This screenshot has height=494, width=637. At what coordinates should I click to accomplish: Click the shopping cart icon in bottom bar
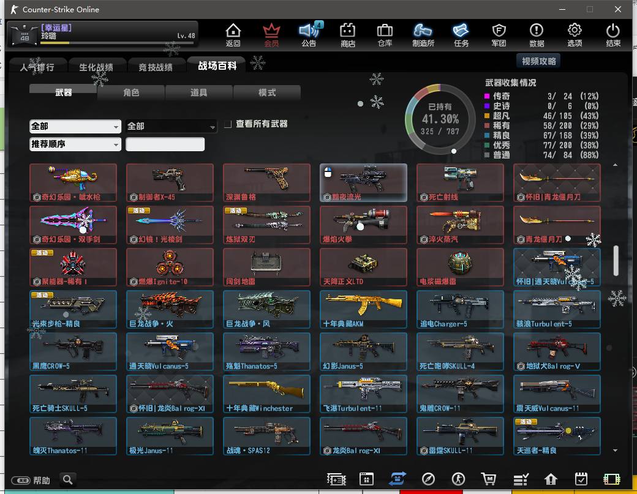click(488, 479)
